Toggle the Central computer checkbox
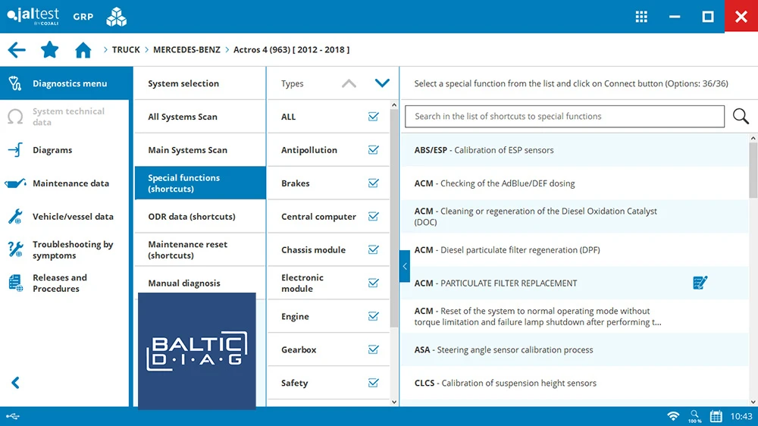This screenshot has height=426, width=758. pyautogui.click(x=373, y=216)
